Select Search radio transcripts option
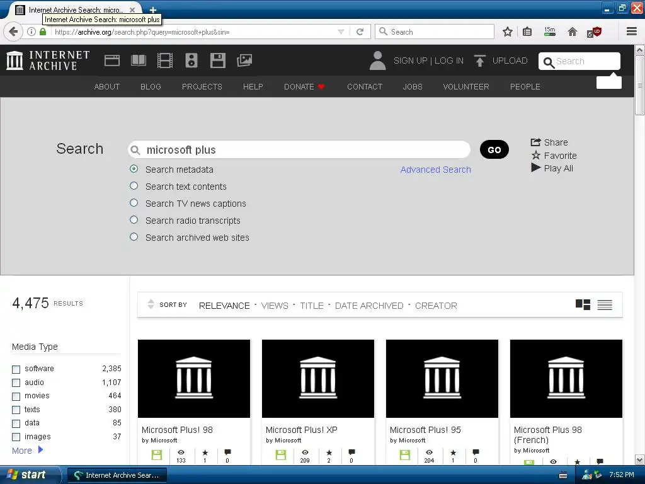The image size is (645, 484). 134,220
